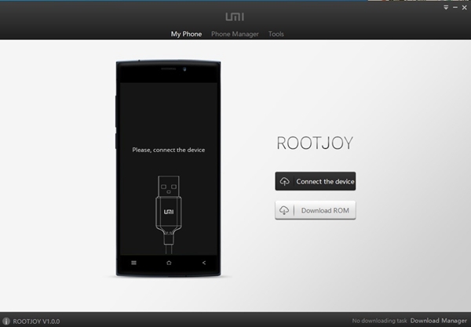This screenshot has height=327, width=471.
Task: Click the cloud download icon on Download ROM
Action: pos(284,210)
